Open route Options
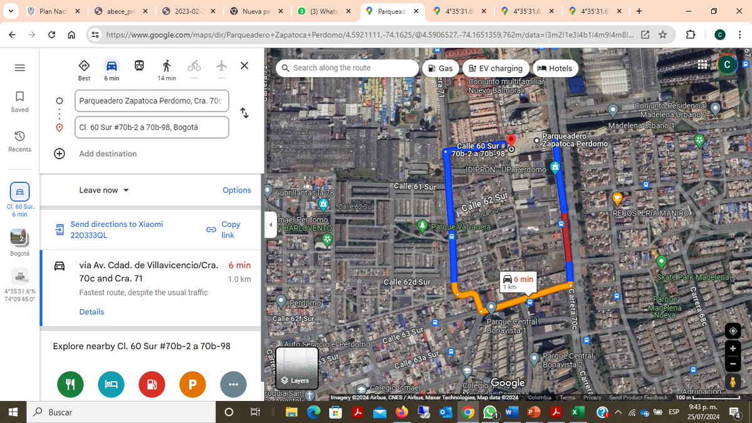The width and height of the screenshot is (752, 423). tap(237, 190)
